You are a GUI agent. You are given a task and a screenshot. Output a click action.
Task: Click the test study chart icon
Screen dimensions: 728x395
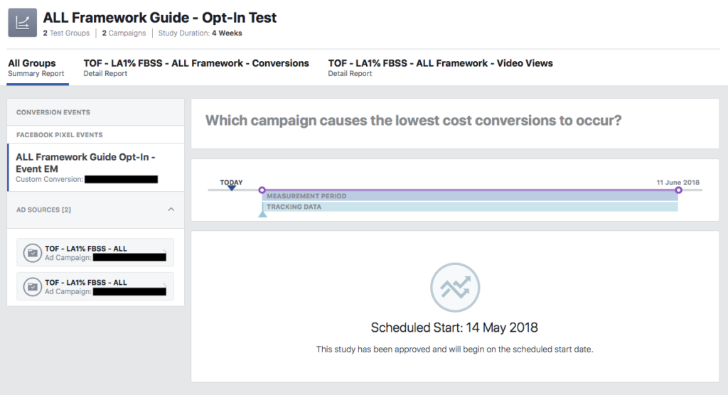[22, 23]
